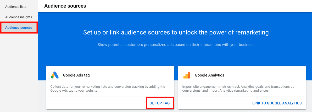Image resolution: width=312 pixels, height=112 pixels.
Task: Click the Google Analytics bar-chart logo
Action: [187, 75]
